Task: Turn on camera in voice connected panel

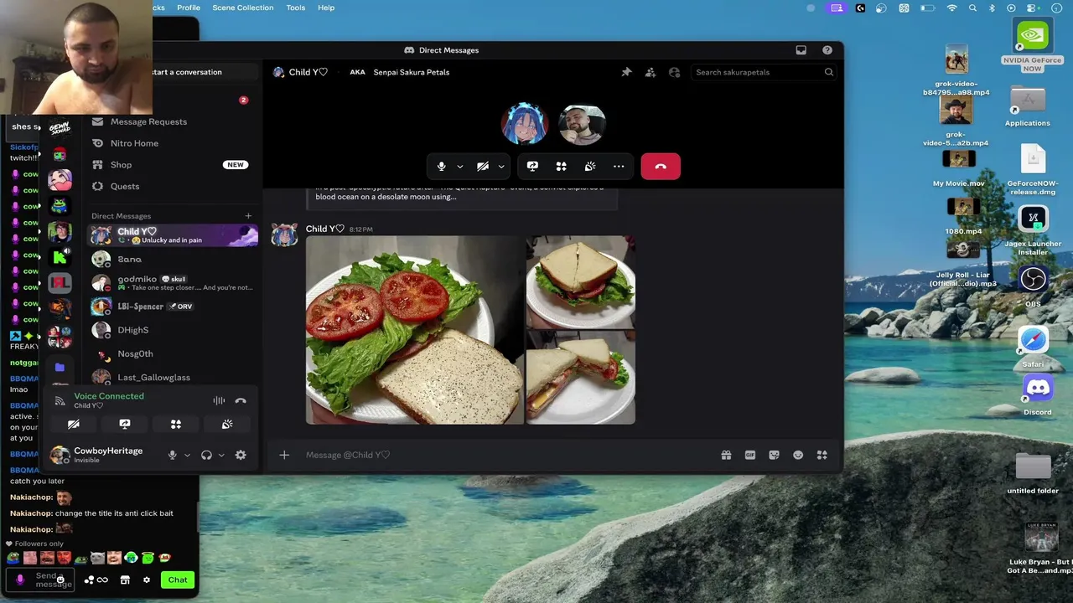Action: click(x=74, y=425)
